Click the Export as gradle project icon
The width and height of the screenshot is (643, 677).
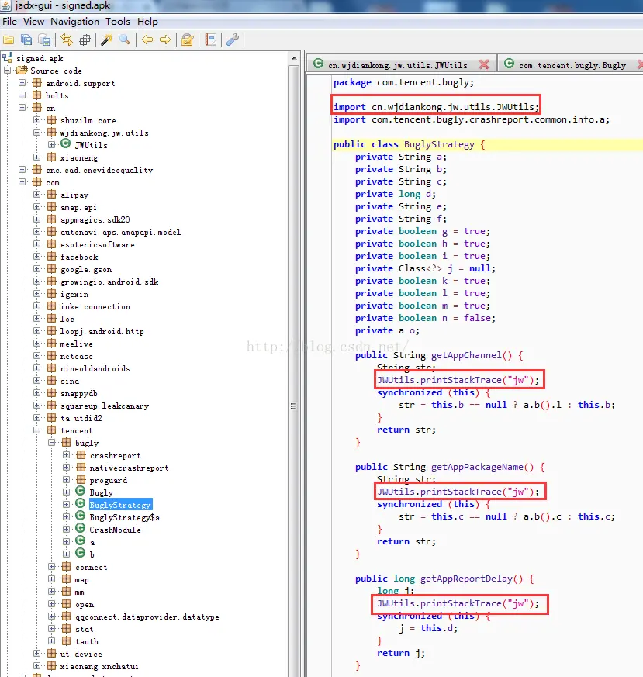[44, 40]
